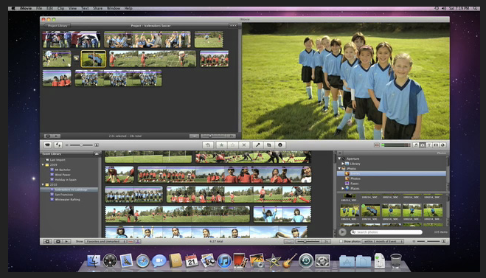
Task: Click the Spotlight magnifier in menu bar
Action: click(x=475, y=8)
